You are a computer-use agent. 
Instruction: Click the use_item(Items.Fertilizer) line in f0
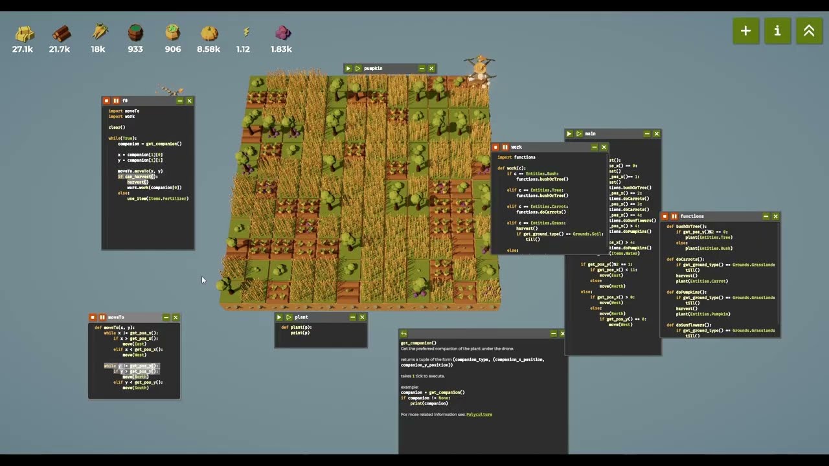coord(158,199)
